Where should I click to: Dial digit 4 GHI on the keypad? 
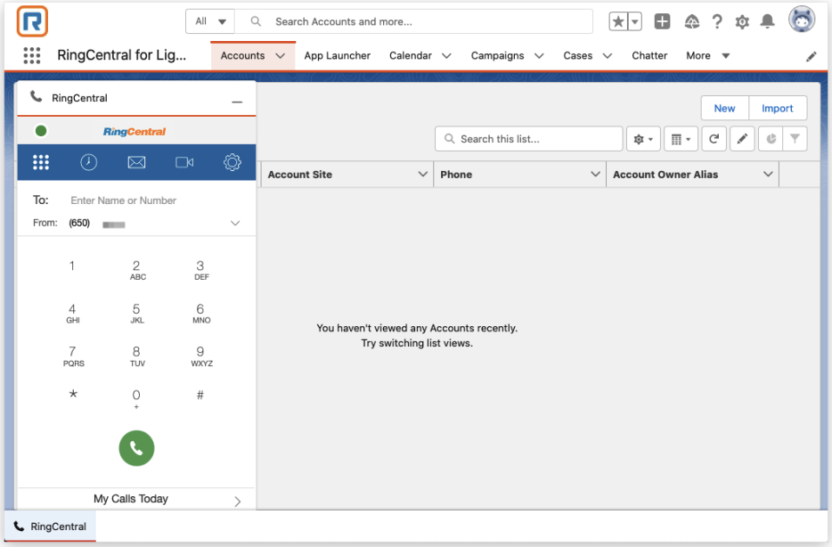[72, 313]
